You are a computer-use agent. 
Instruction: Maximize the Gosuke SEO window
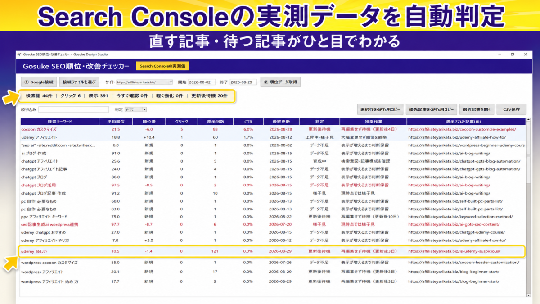pos(513,54)
